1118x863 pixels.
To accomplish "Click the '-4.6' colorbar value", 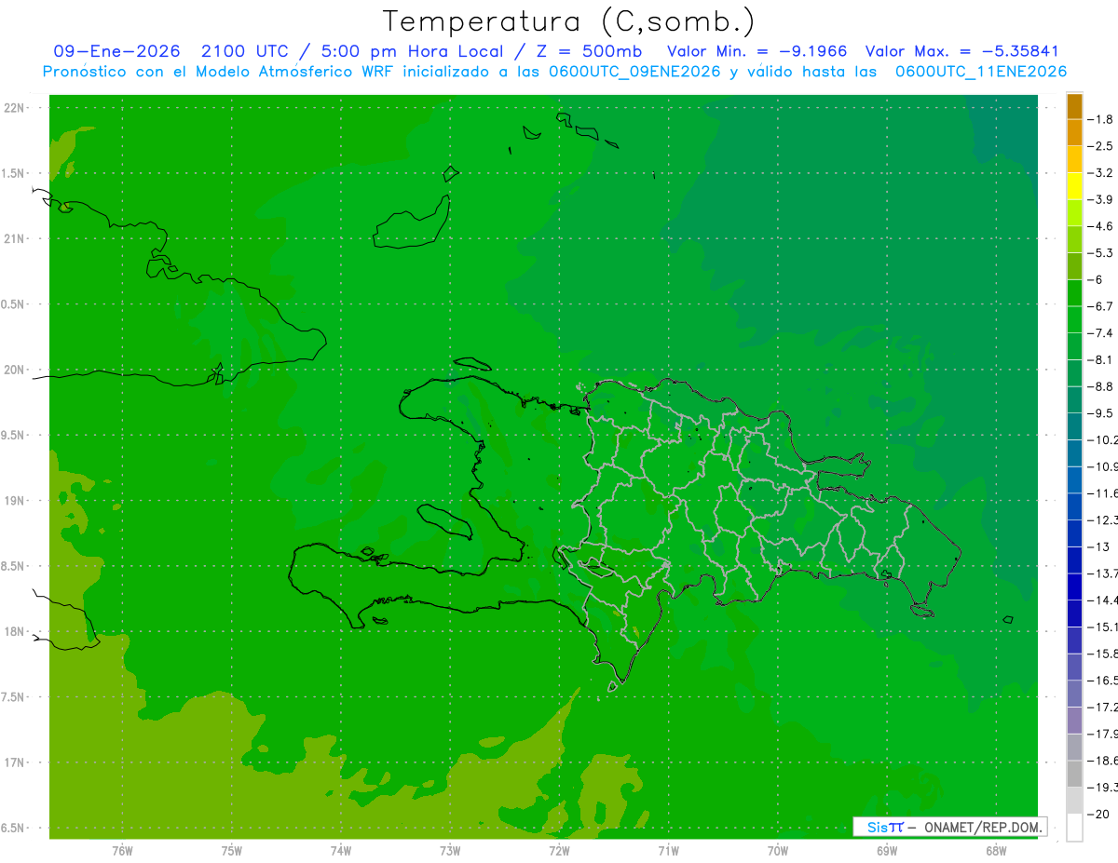I will click(1102, 226).
